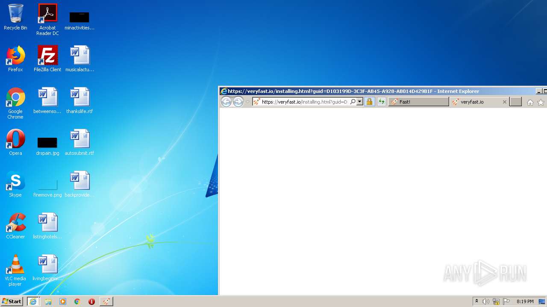Launch Opera desktop shortcut
Screen dimensions: 547x307
click(x=15, y=142)
